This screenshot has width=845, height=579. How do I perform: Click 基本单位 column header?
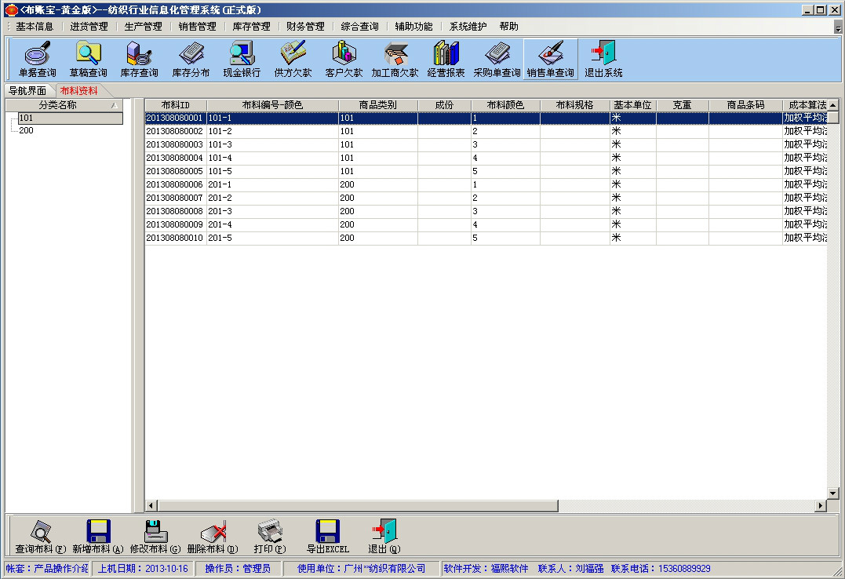pos(632,105)
